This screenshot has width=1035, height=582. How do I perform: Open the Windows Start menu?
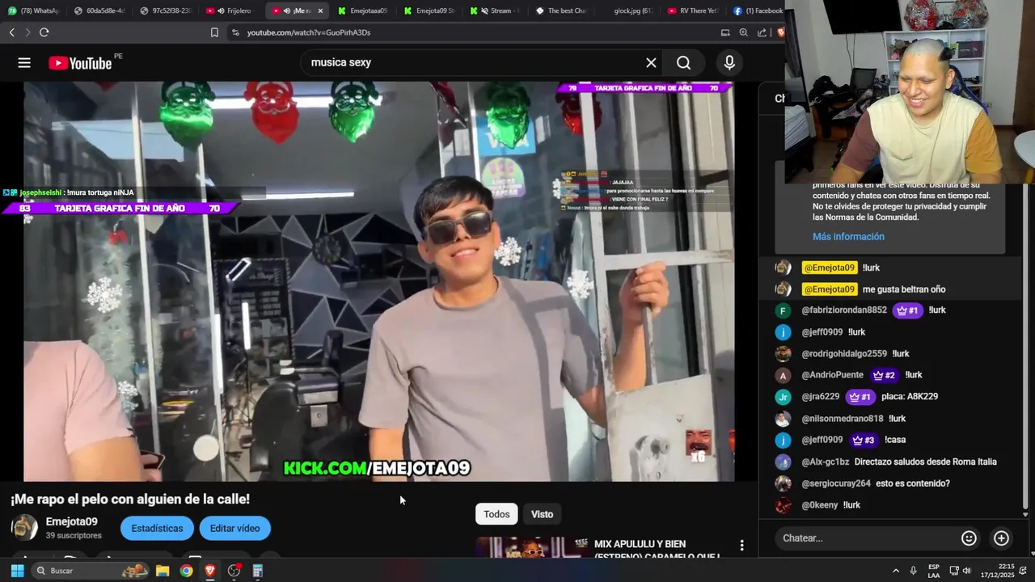click(x=17, y=571)
